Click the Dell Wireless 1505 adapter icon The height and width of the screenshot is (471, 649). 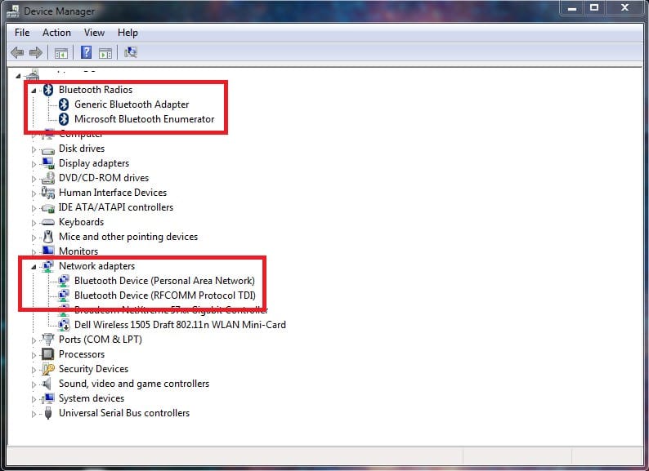64,325
